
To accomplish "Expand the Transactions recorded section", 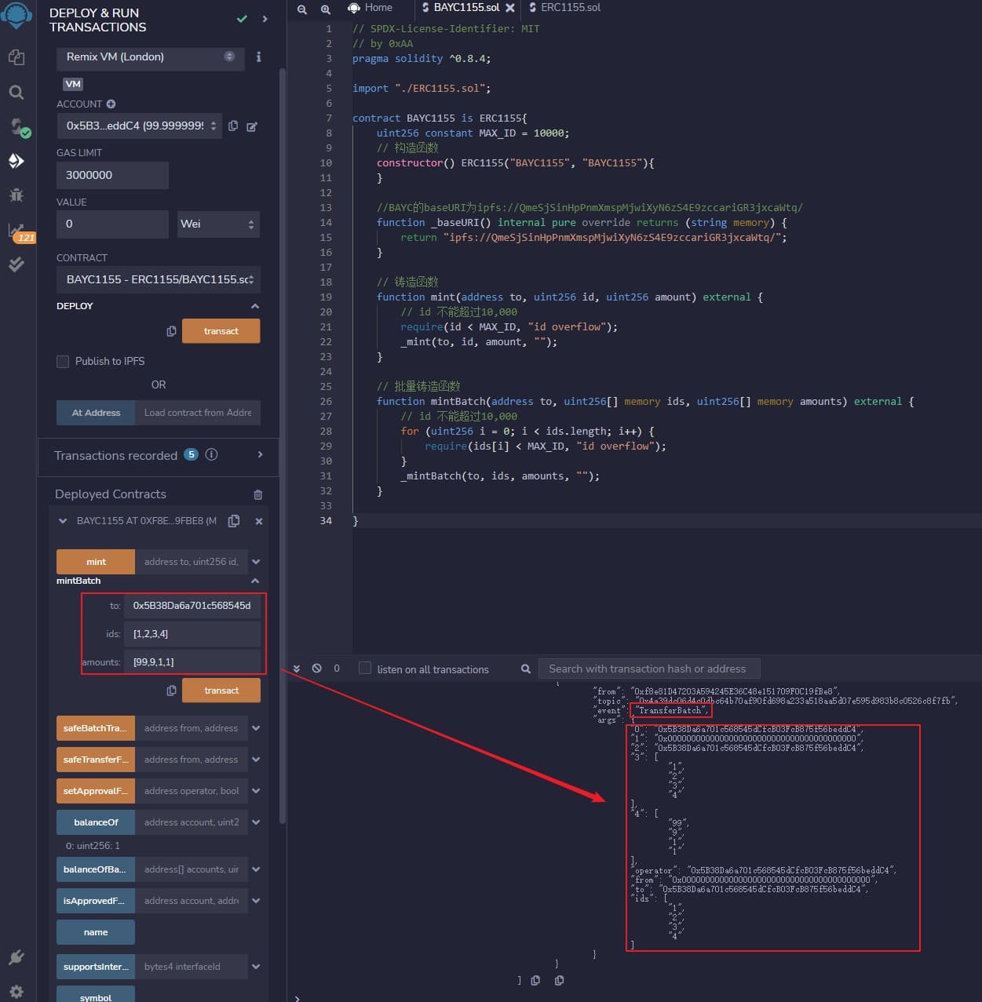I will point(260,455).
